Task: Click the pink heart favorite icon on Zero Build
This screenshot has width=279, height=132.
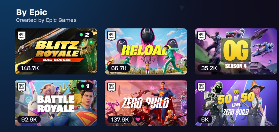Action: [x=138, y=119]
